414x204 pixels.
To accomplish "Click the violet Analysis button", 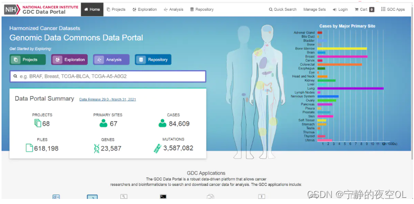I will click(111, 60).
